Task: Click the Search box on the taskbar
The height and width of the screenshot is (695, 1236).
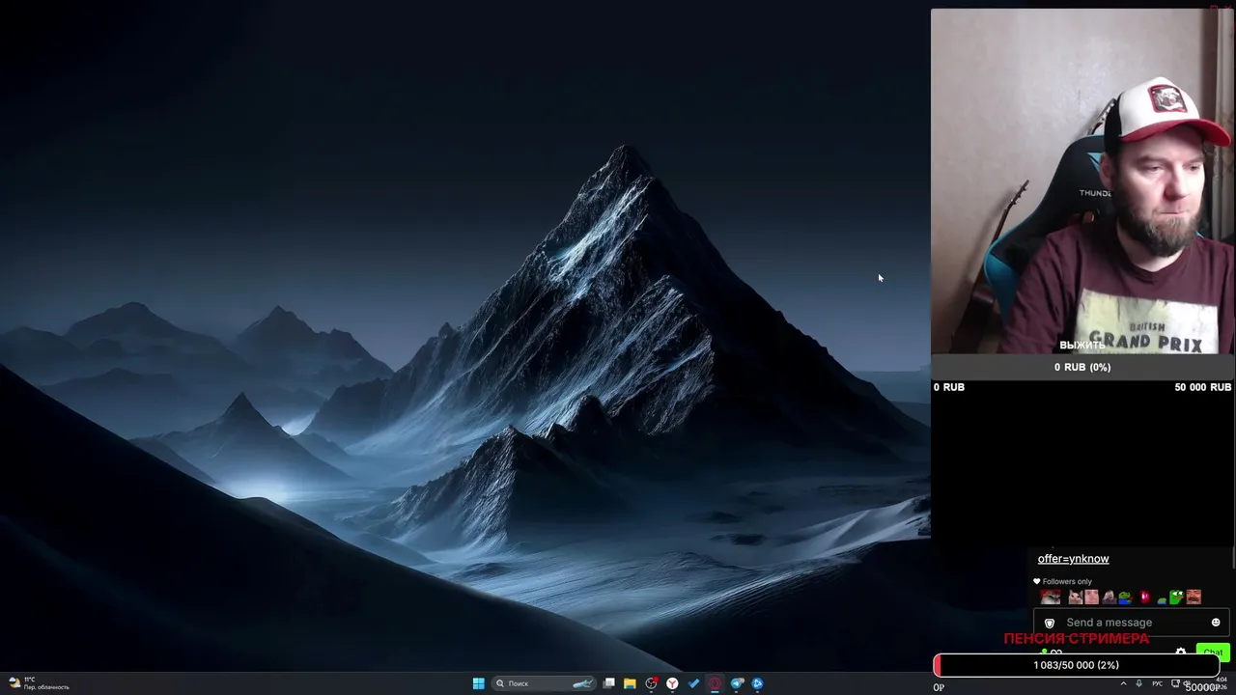Action: [544, 683]
